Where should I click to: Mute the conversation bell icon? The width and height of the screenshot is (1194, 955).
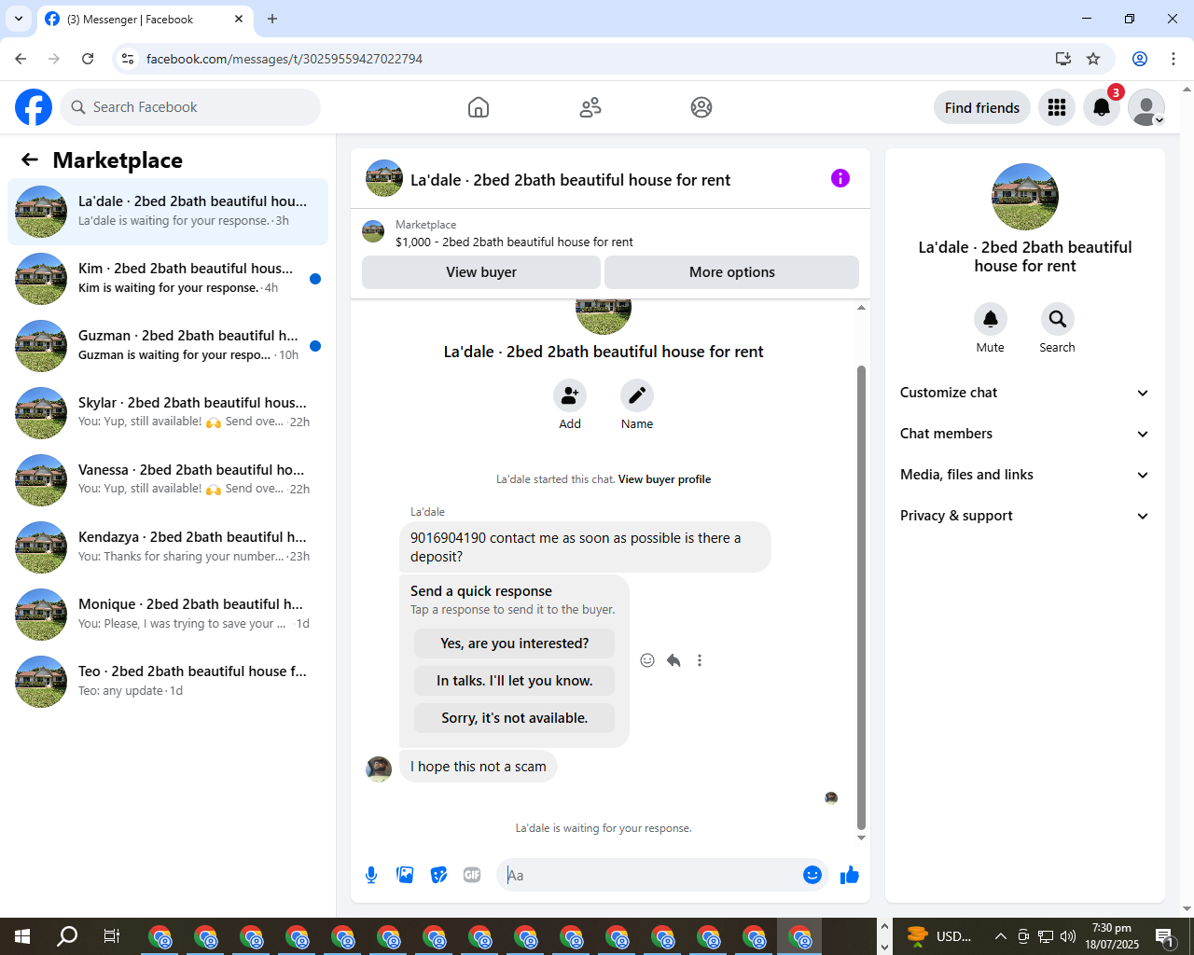click(x=991, y=319)
